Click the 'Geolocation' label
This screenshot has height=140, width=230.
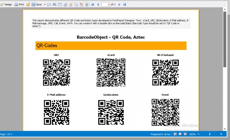point(111,95)
